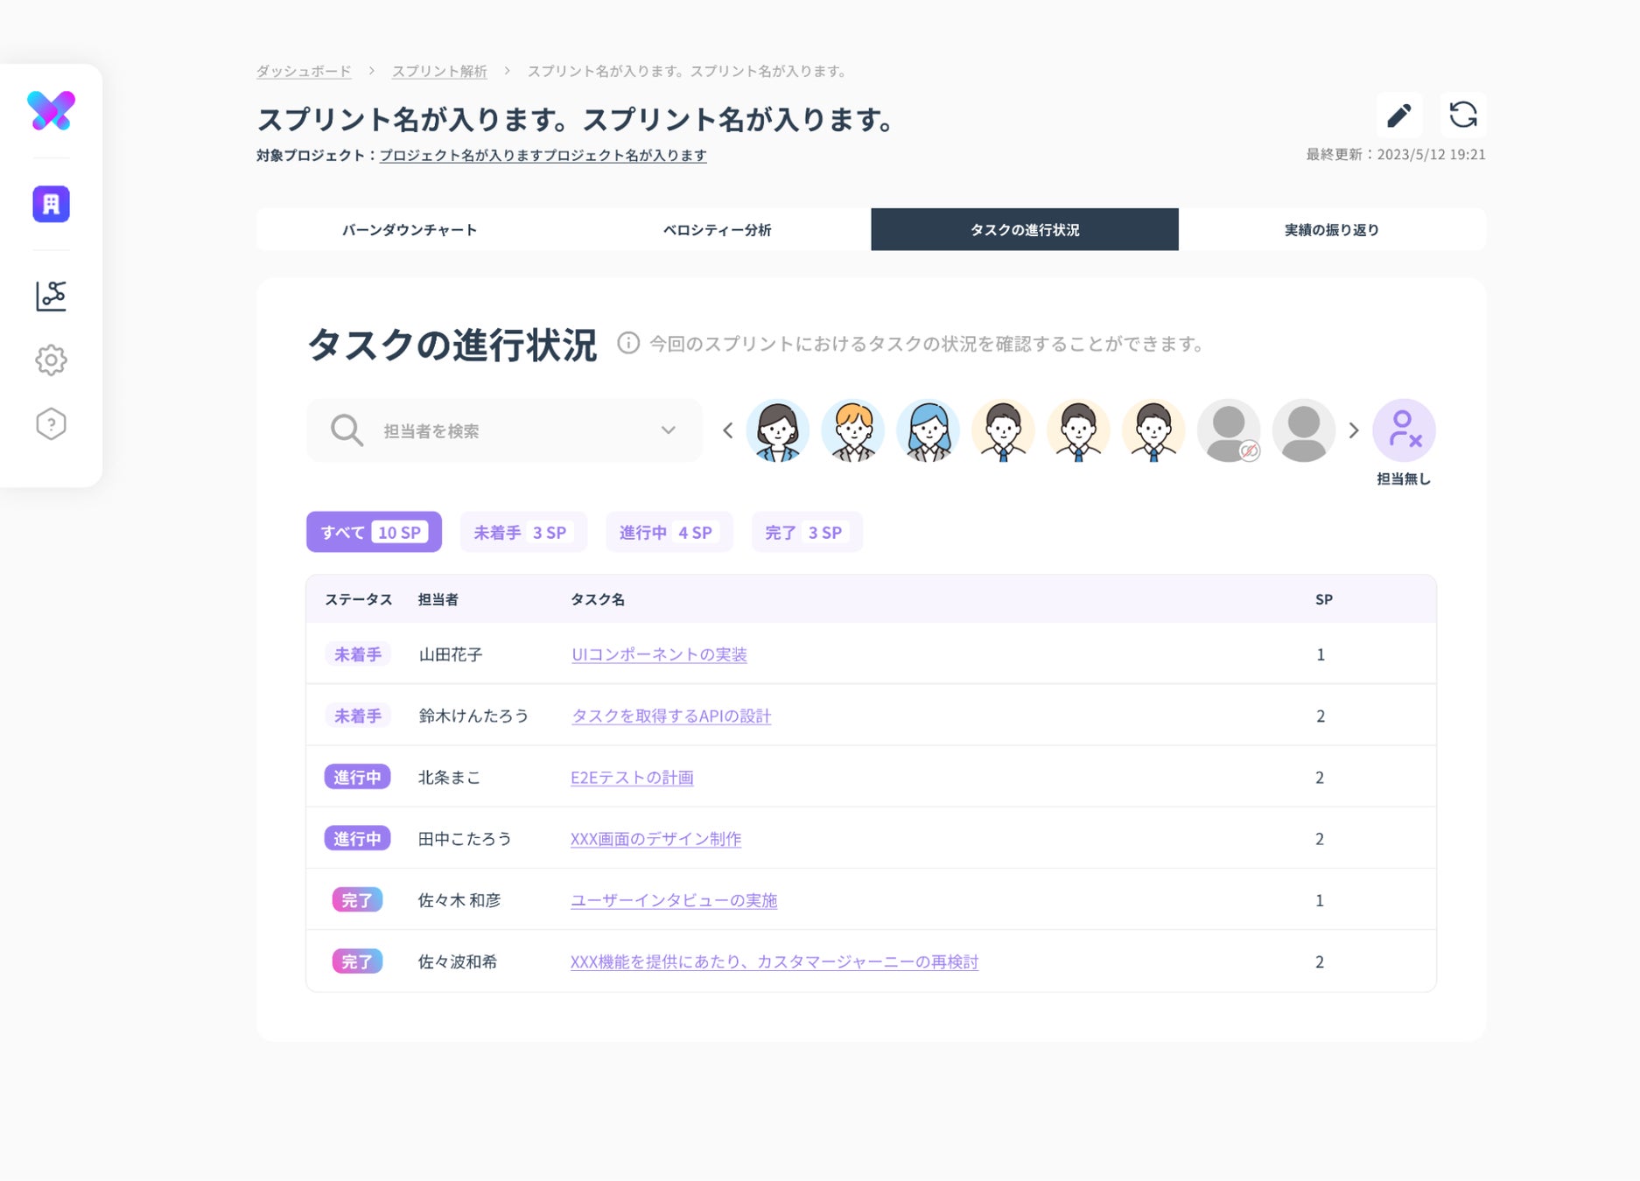This screenshot has width=1640, height=1181.
Task: Switch to 実績の振り返り tab
Action: point(1332,230)
